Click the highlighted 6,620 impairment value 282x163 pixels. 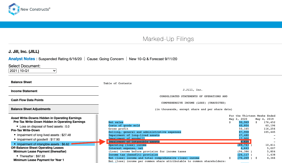(x=245, y=142)
